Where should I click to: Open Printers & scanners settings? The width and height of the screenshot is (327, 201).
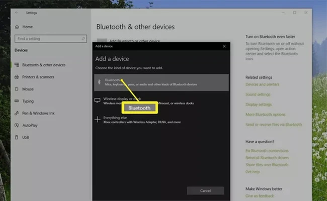(38, 77)
